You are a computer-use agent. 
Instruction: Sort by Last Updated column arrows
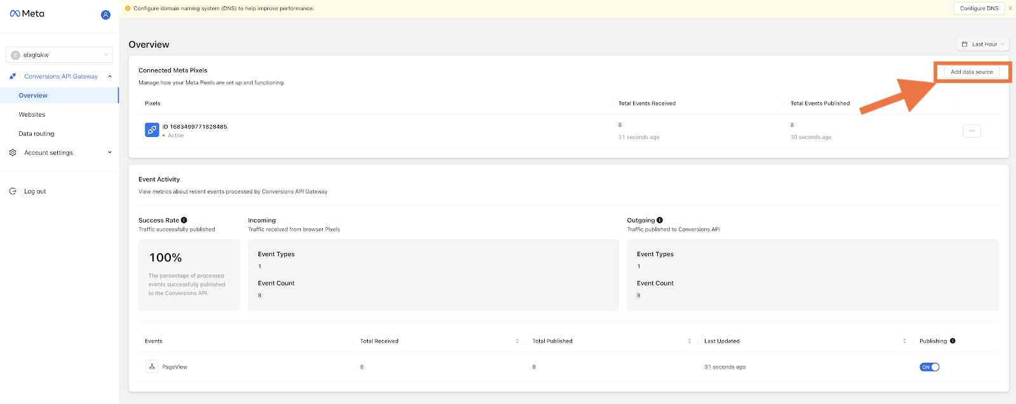point(904,341)
